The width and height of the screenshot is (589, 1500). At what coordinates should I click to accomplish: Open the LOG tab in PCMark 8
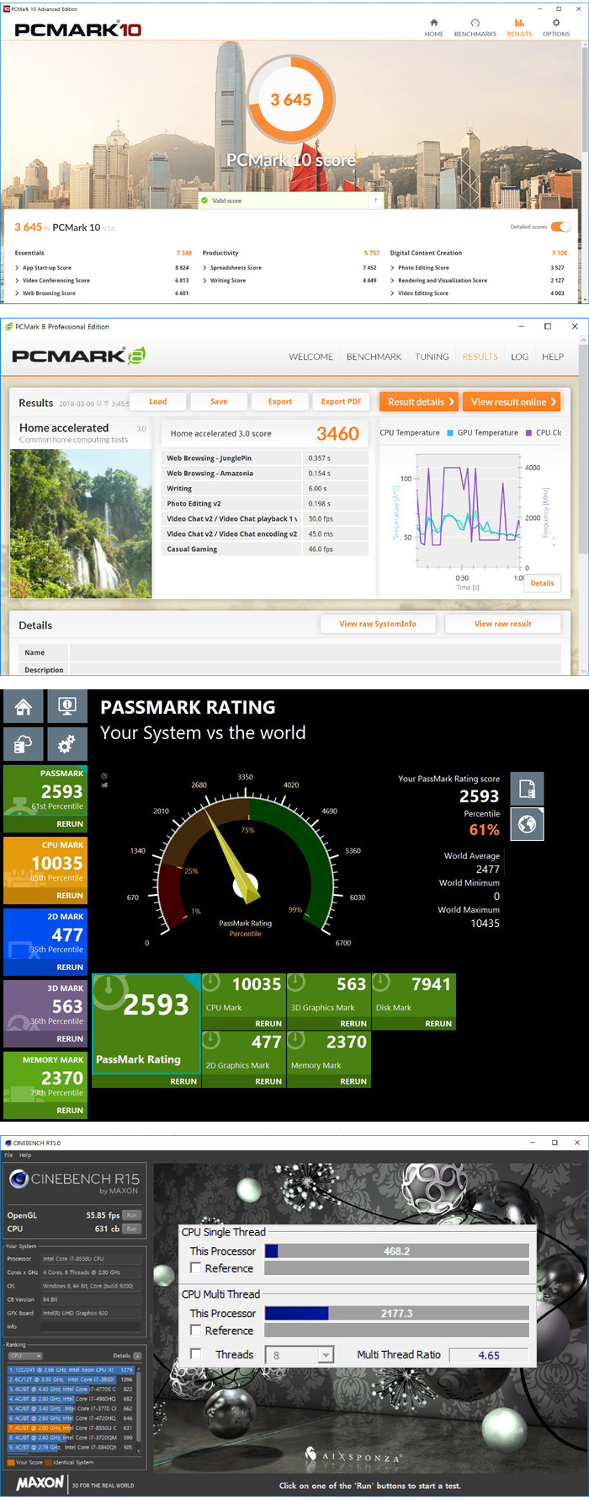click(520, 356)
